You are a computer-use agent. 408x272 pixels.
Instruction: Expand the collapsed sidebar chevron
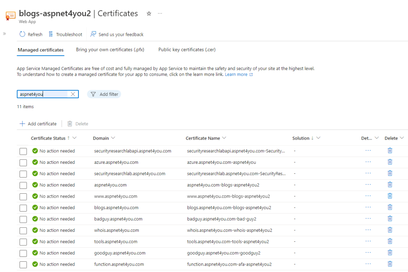[x=4, y=33]
